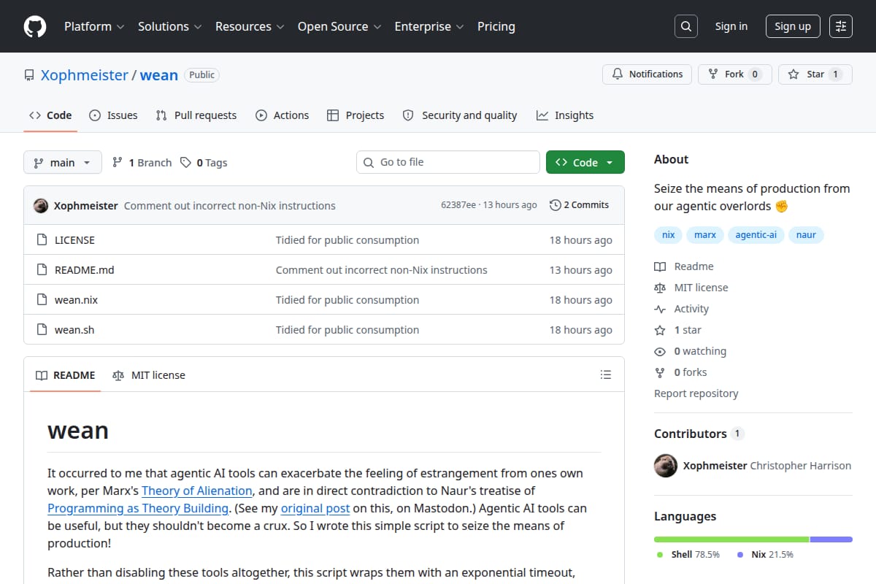This screenshot has height=584, width=876.
Task: Toggle Notifications for this repository
Action: 647,74
